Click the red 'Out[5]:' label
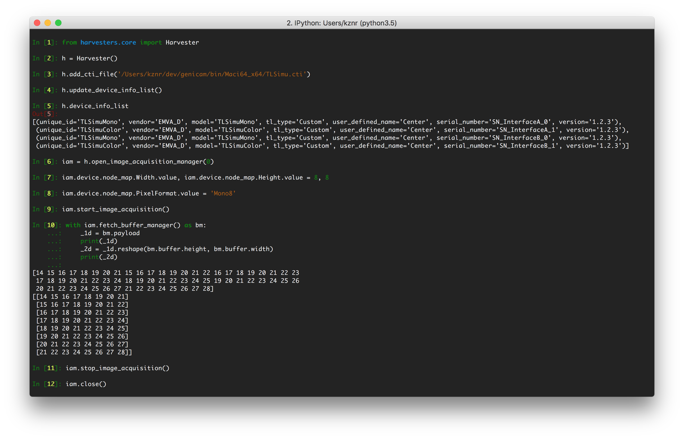Image resolution: width=684 pixels, height=439 pixels. (45, 114)
